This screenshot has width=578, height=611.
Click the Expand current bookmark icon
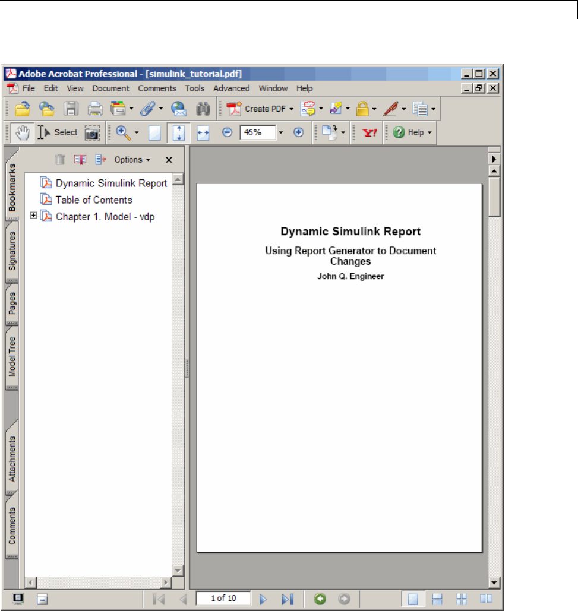[100, 159]
